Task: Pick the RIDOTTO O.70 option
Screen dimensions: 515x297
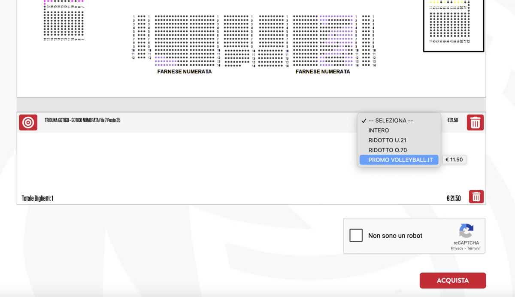Action: pos(387,150)
